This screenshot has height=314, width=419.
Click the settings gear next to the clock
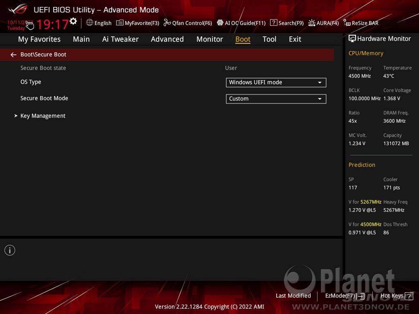click(x=73, y=21)
